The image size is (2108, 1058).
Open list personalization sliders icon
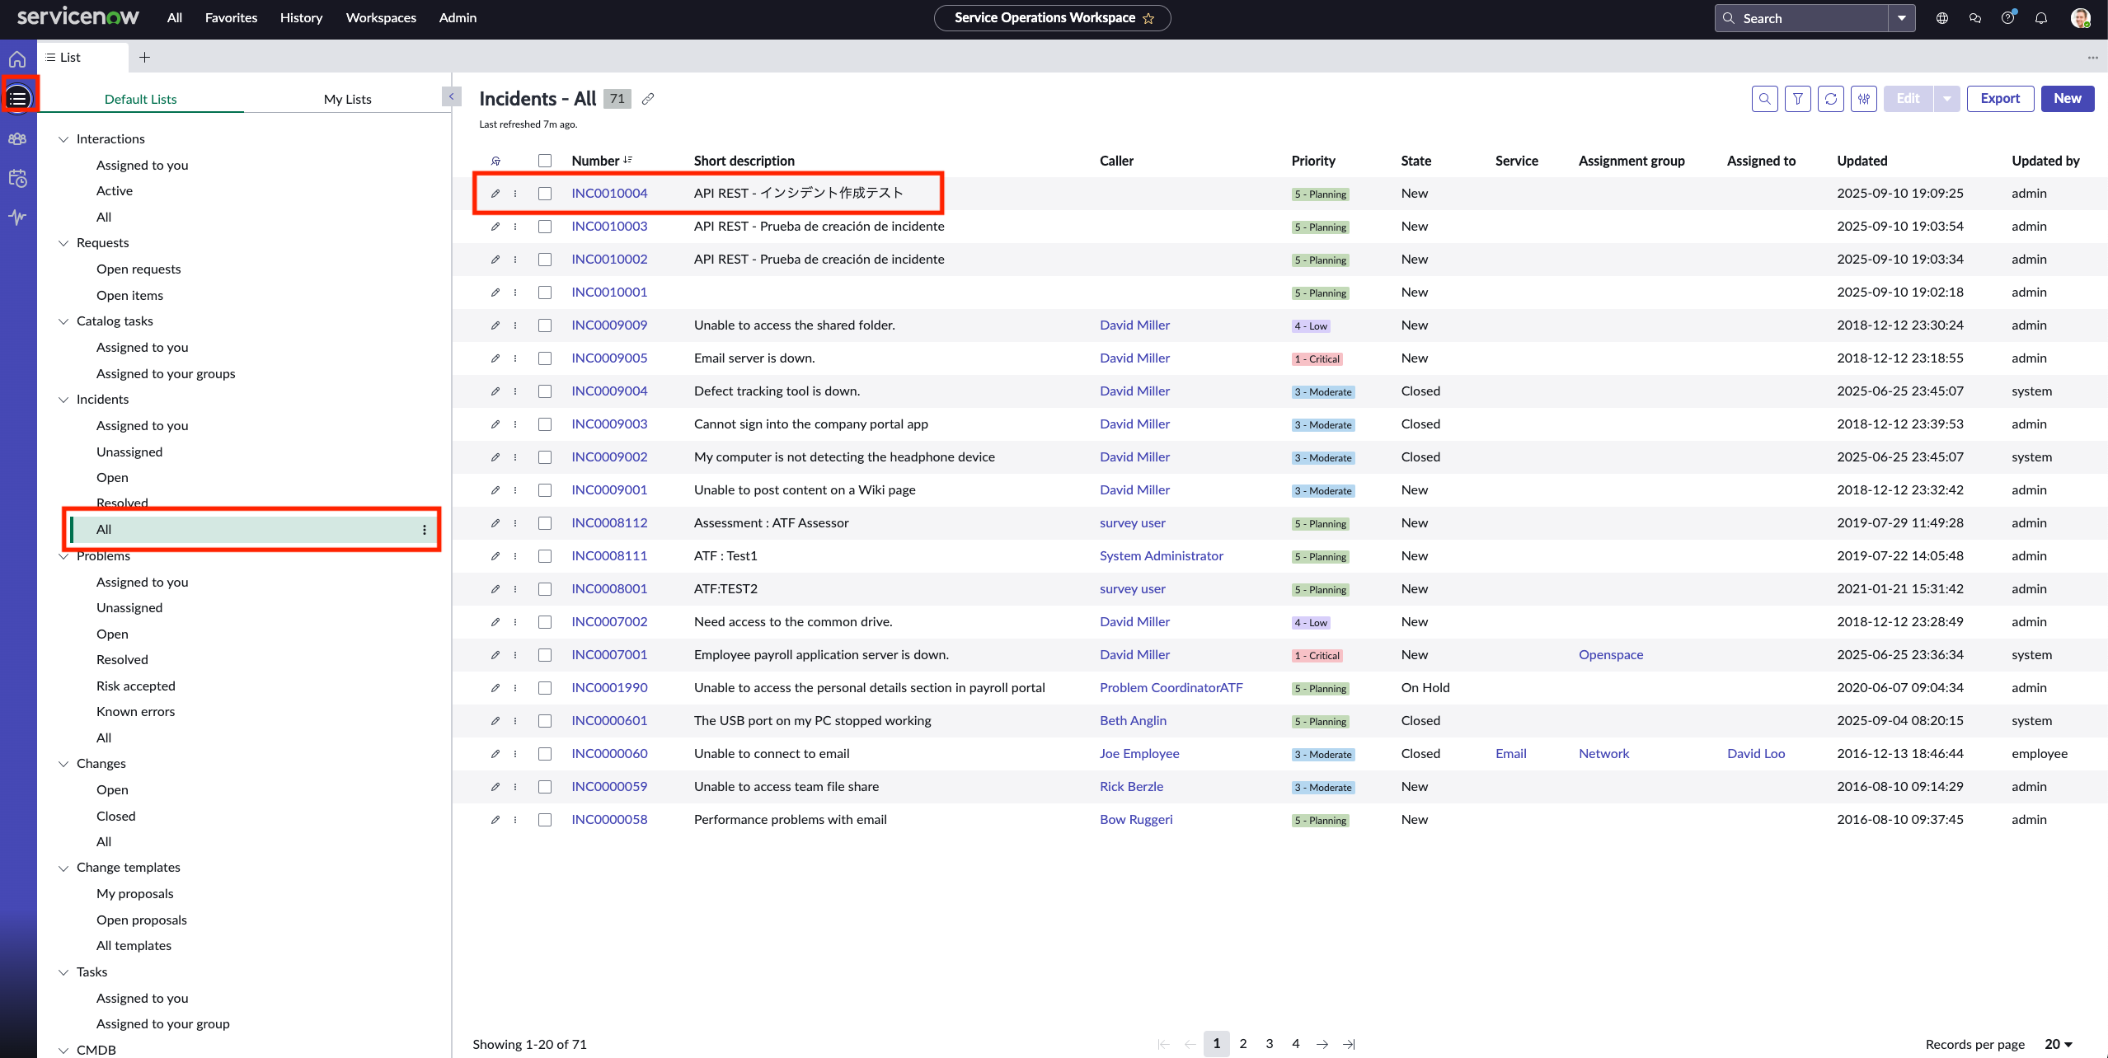[1863, 99]
